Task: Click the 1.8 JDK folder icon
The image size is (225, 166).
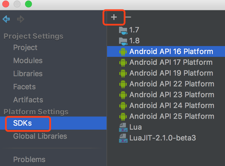Action: 123,41
